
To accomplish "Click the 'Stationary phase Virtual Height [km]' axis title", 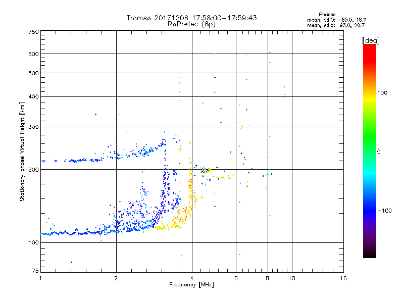I will (x=22, y=151).
